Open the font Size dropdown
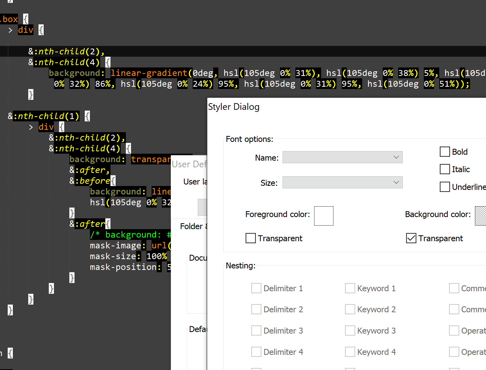 pos(342,182)
